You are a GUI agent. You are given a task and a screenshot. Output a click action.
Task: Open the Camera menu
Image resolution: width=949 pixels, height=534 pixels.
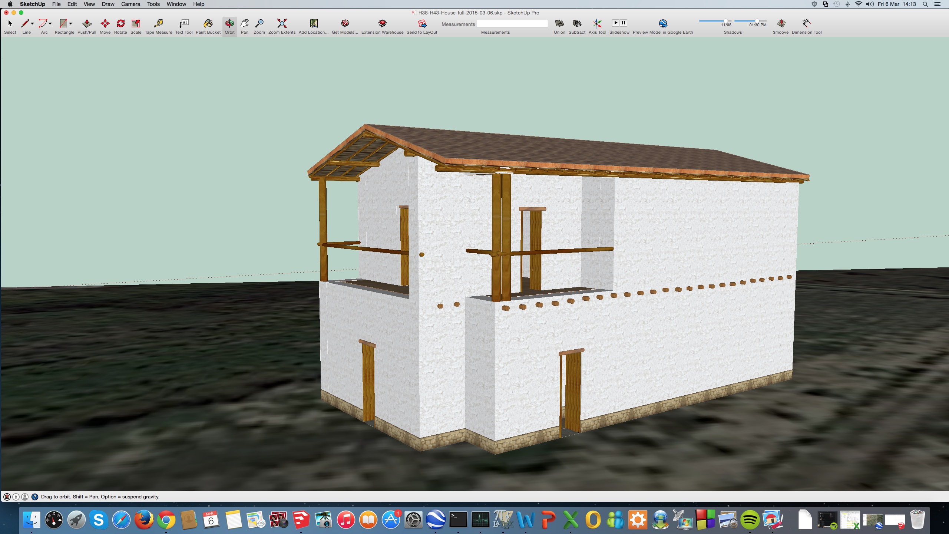[130, 4]
